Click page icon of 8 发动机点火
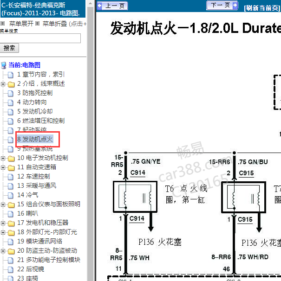The width and height of the screenshot is (281, 281). click(11, 140)
